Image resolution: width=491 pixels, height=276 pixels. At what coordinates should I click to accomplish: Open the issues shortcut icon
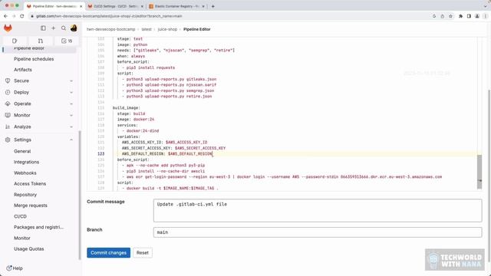(x=15, y=41)
